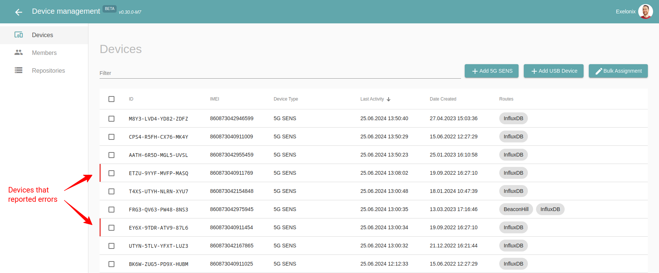Tick the checkbox for EY6X-9TDR-ATV9-87L6
This screenshot has height=273, width=659.
pos(111,228)
